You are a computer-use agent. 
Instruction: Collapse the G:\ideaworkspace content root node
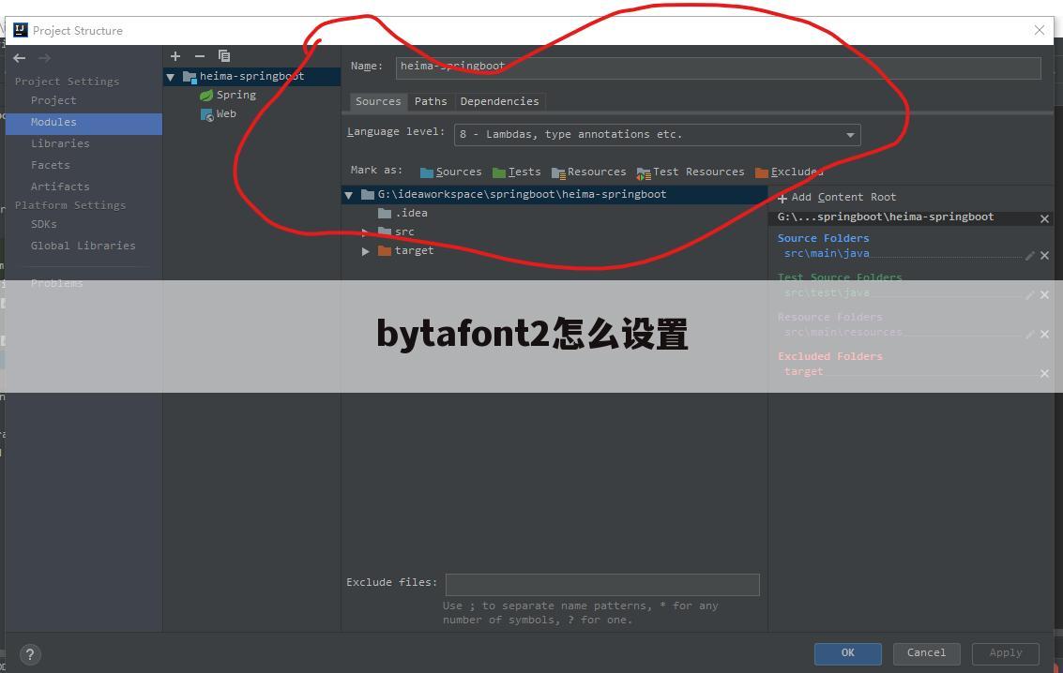(x=349, y=195)
